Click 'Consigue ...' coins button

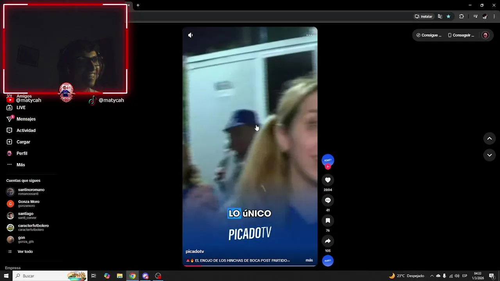tap(429, 35)
